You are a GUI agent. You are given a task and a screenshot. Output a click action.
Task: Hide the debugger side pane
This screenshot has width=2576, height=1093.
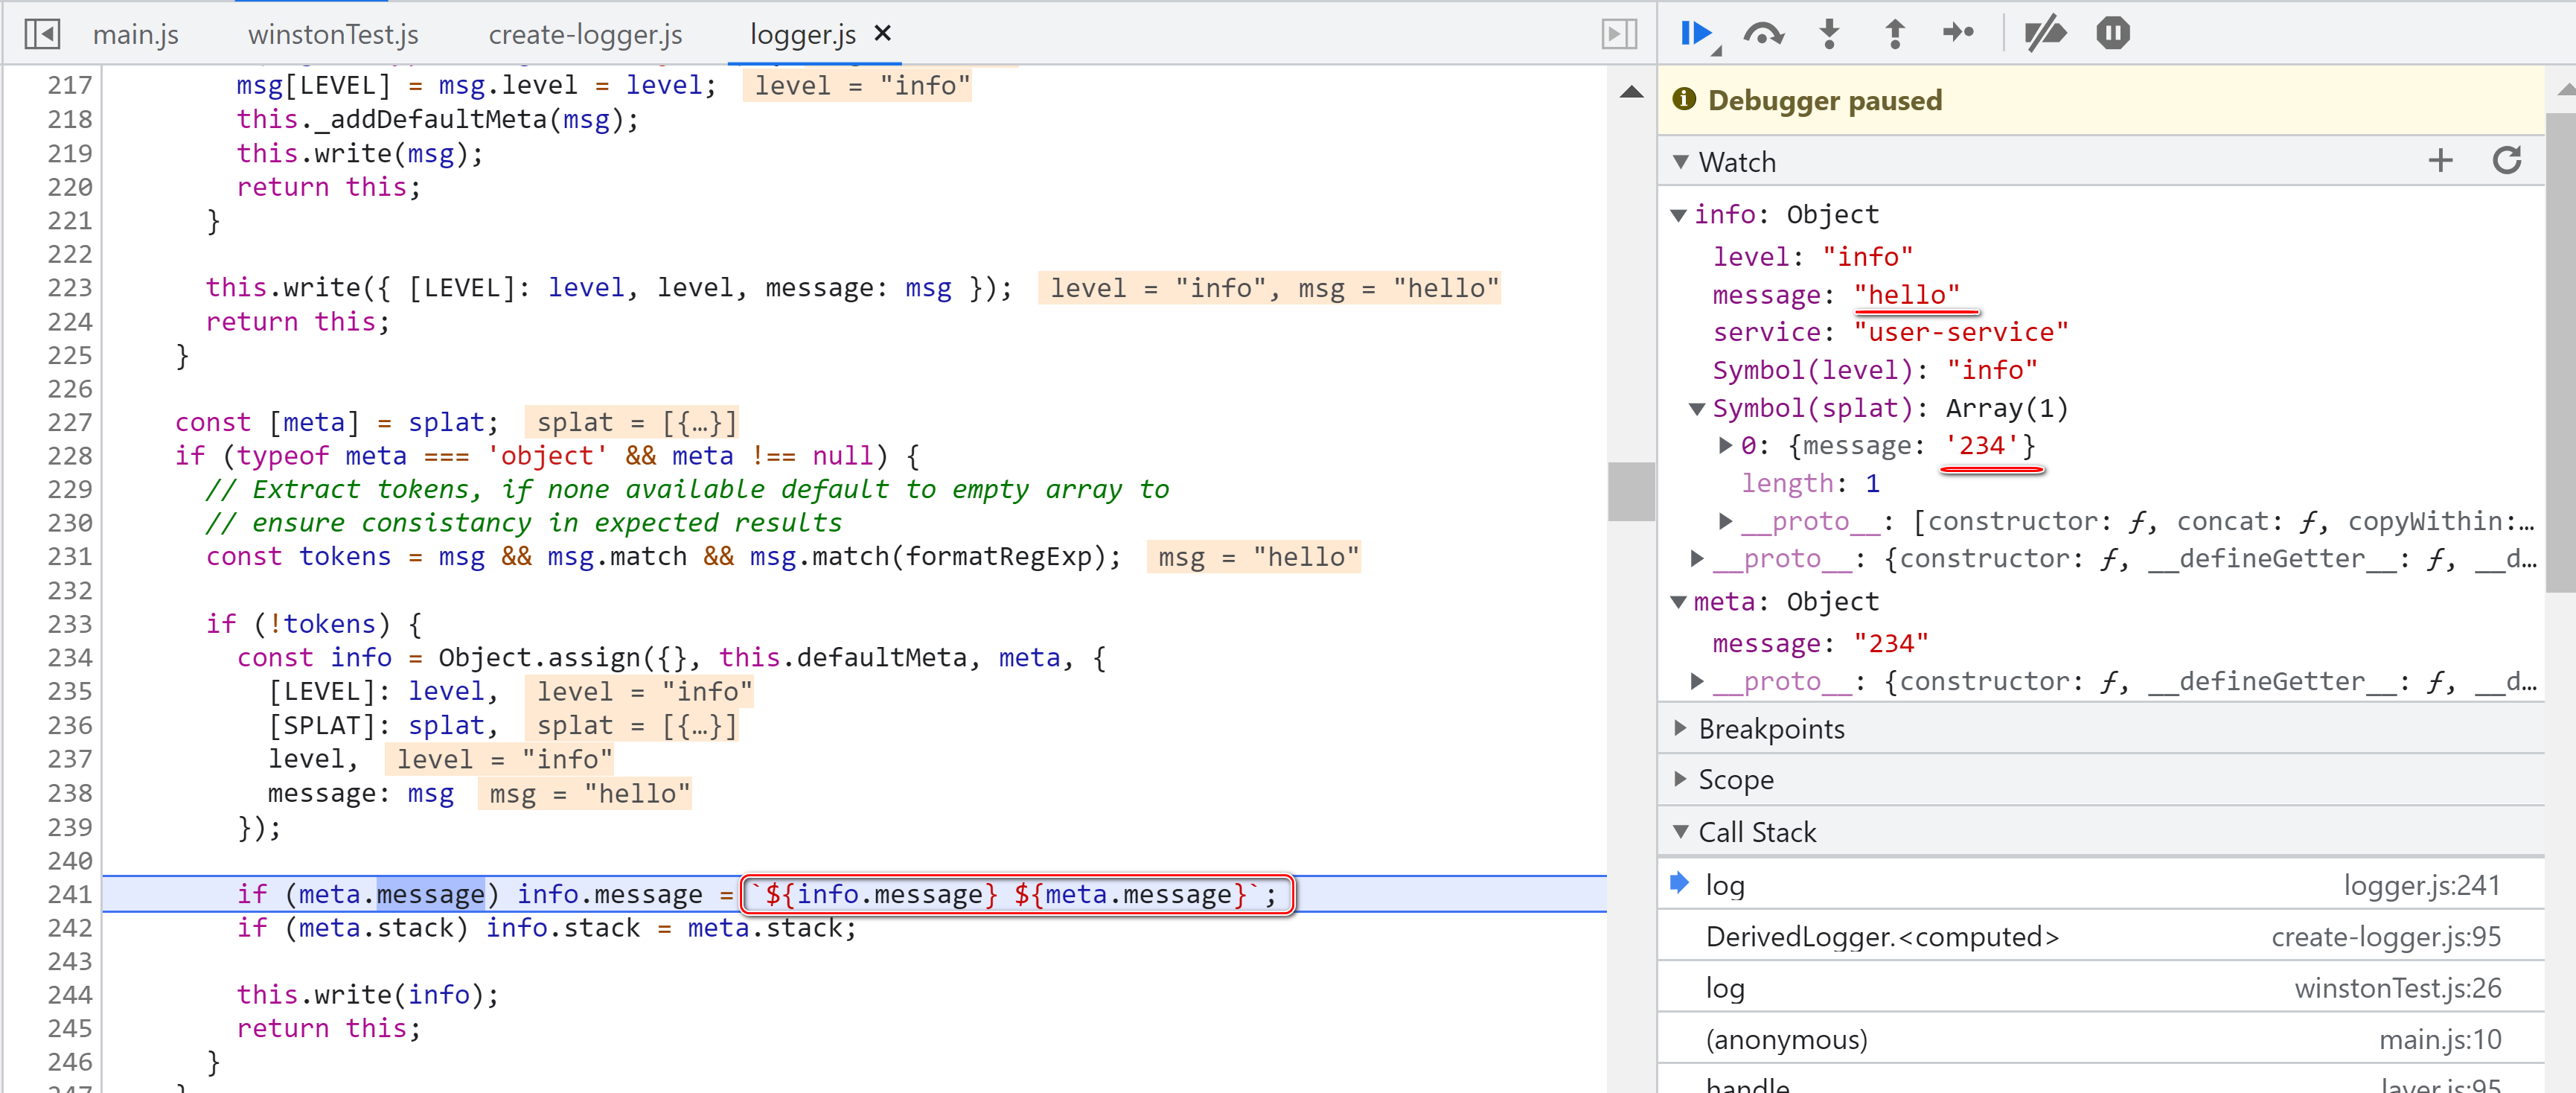[1619, 34]
